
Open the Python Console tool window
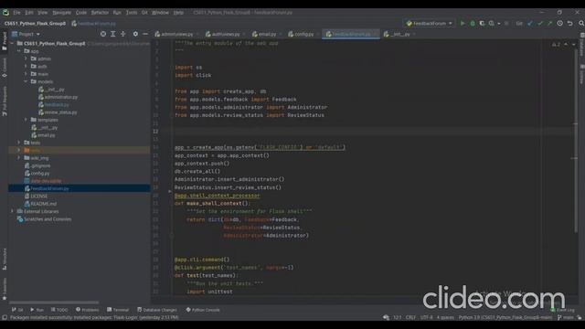point(203,310)
